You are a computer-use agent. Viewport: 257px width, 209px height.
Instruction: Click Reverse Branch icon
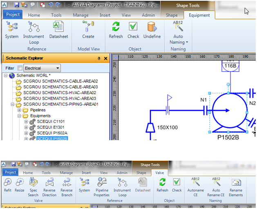67,182
